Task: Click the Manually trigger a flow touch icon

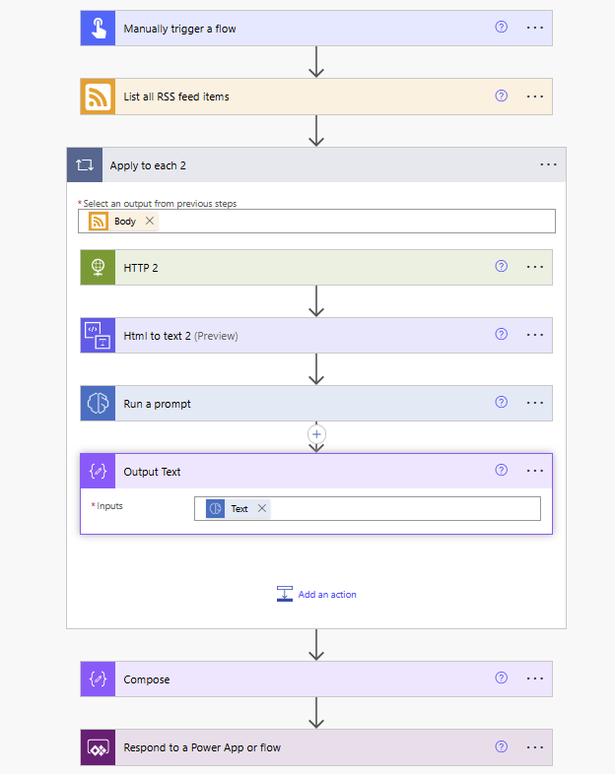Action: click(98, 29)
